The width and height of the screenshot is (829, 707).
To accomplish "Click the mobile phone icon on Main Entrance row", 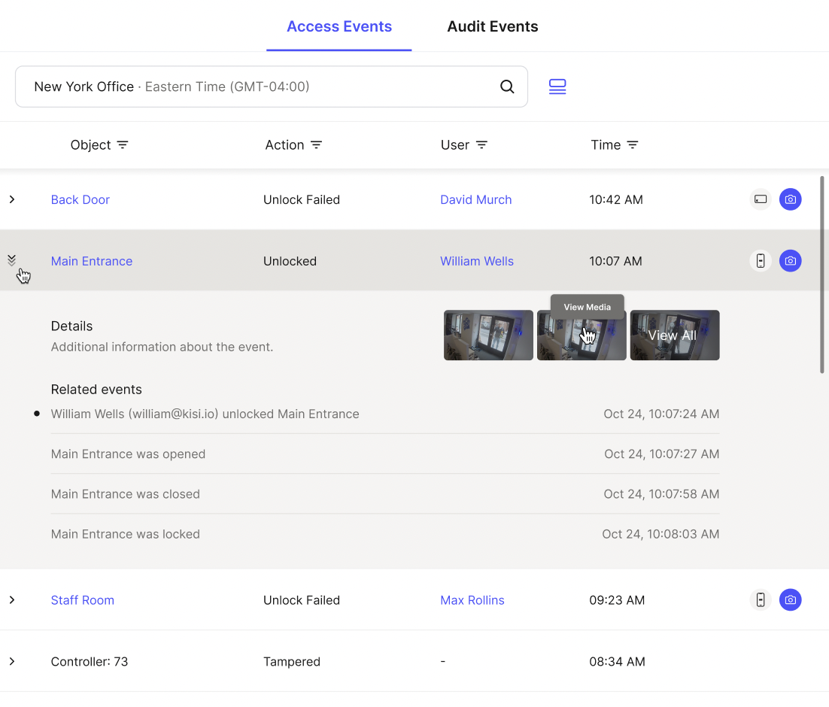I will (761, 261).
